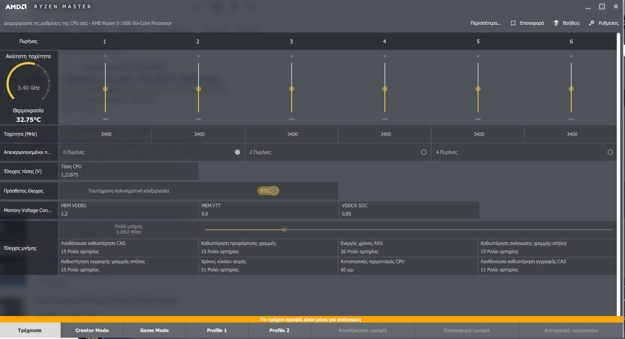Click the plus icon above core 3 slider
625x339 pixels.
click(292, 56)
